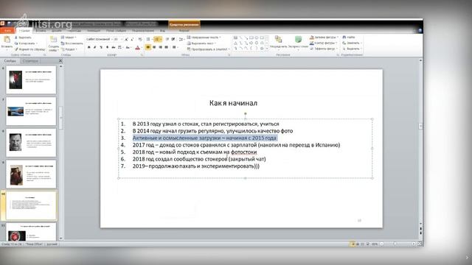
Task: Select the triangle shape in shapes gallery
Action: (x=235, y=43)
